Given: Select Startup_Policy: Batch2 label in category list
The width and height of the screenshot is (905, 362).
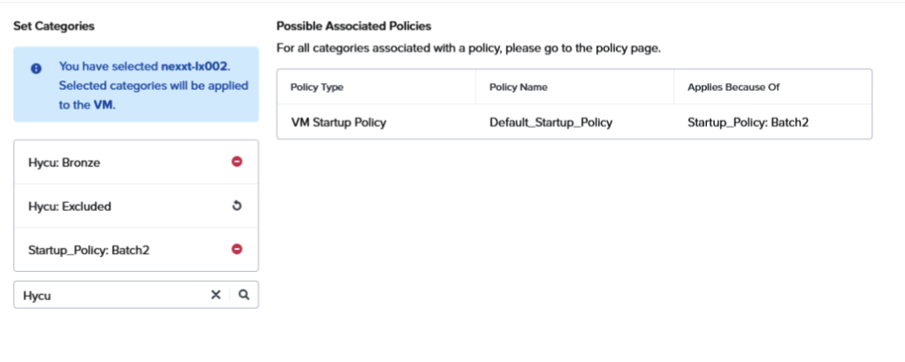Looking at the screenshot, I should (88, 250).
